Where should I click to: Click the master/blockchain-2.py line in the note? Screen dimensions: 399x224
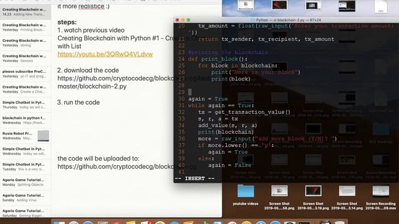[92, 86]
